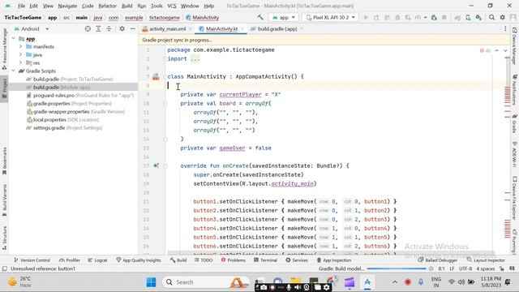Open the Device Manager icon in the toolbar
This screenshot has height=292, width=519.
pyautogui.click(x=468, y=17)
